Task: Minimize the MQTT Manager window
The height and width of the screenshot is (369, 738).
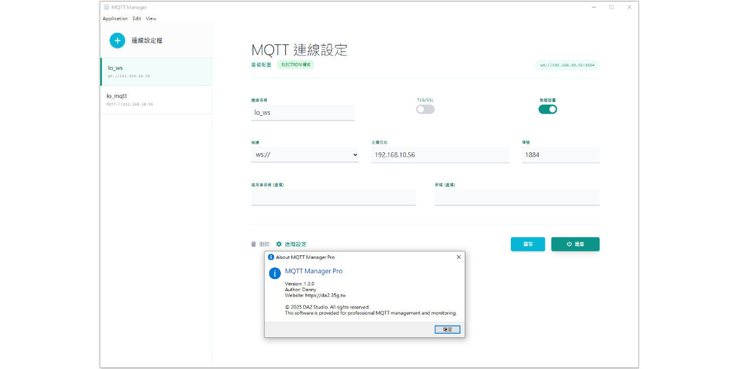Action: pyautogui.click(x=594, y=7)
